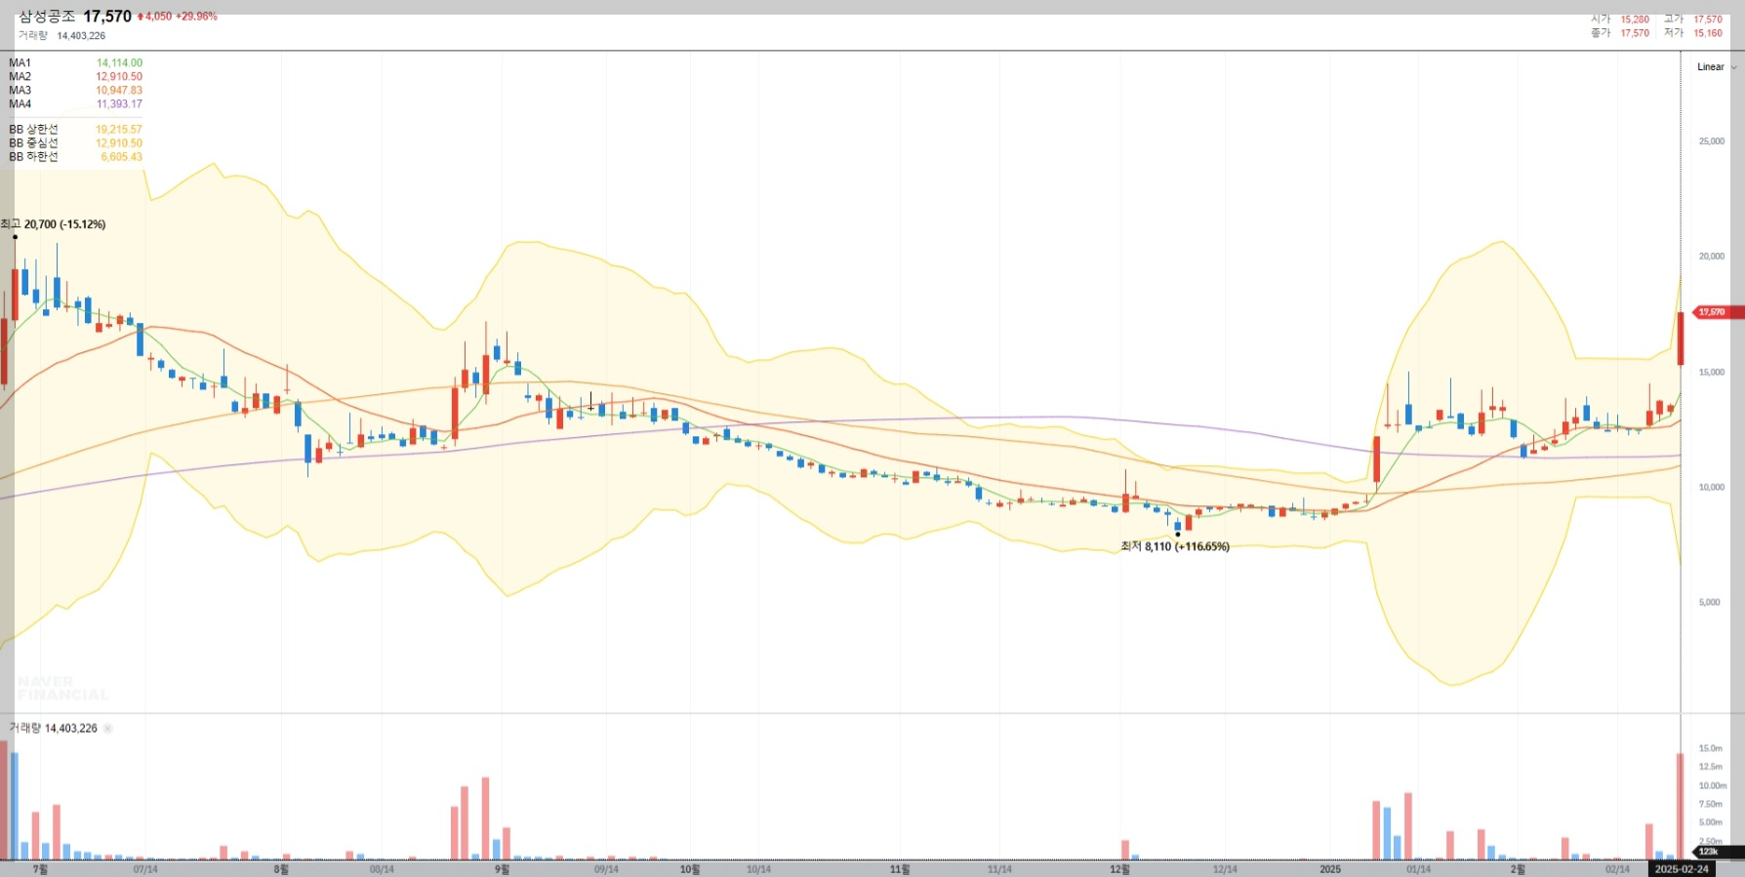Screen dimensions: 1745x877
Task: Click the MA2 value 12,910.50
Action: point(119,76)
